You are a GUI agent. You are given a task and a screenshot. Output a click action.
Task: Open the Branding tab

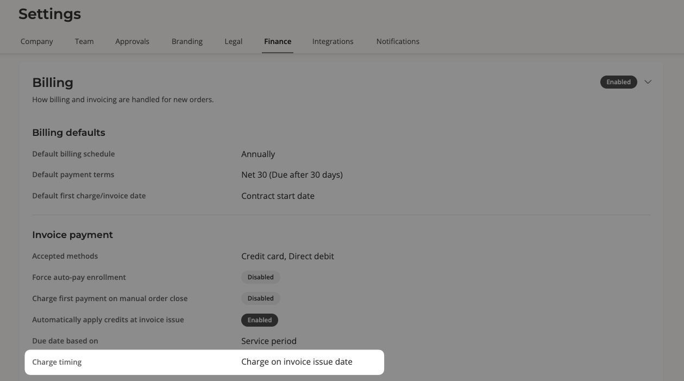tap(187, 41)
